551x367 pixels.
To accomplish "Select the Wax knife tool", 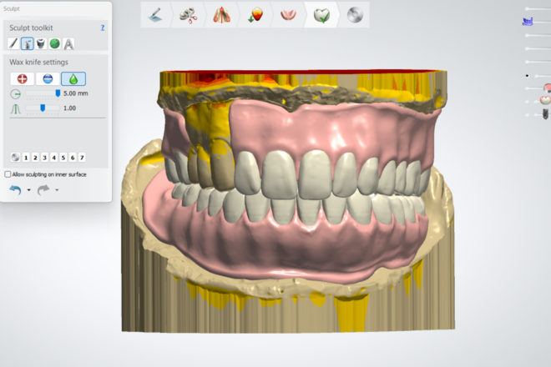I will click(x=27, y=43).
